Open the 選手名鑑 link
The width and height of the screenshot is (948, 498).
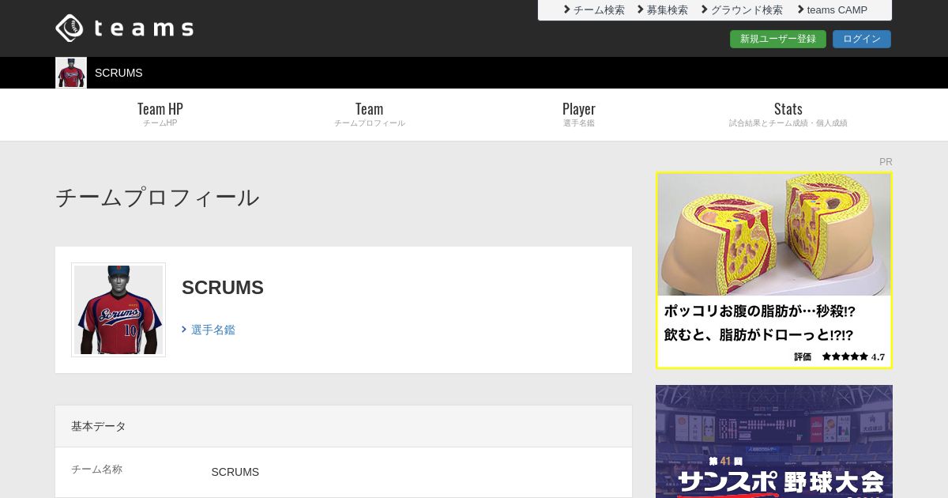pyautogui.click(x=213, y=330)
